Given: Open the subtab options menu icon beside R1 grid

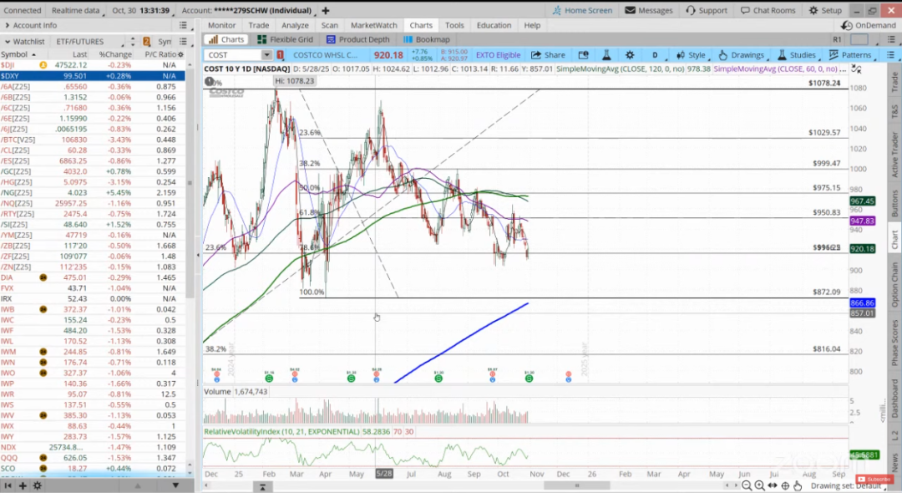Looking at the screenshot, I should point(891,39).
